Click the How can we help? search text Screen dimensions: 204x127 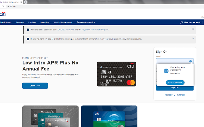pos(192,22)
